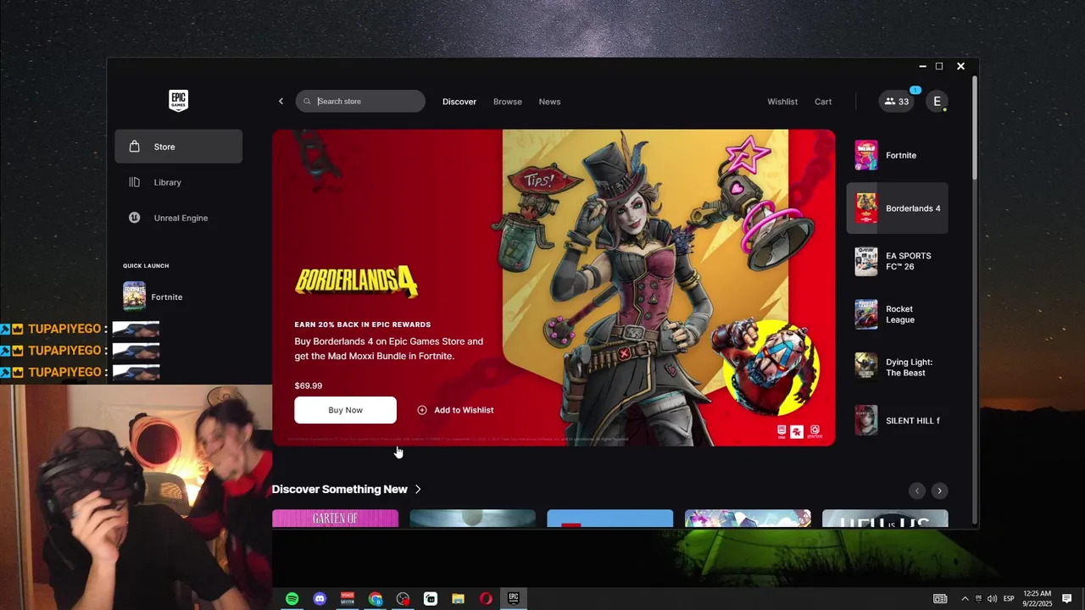The height and width of the screenshot is (610, 1085).
Task: Open Google Chrome from the taskbar
Action: point(376,599)
